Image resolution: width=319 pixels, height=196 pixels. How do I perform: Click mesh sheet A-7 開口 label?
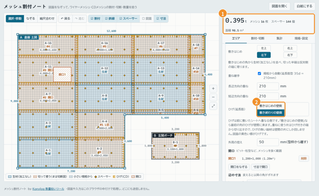point(48,98)
